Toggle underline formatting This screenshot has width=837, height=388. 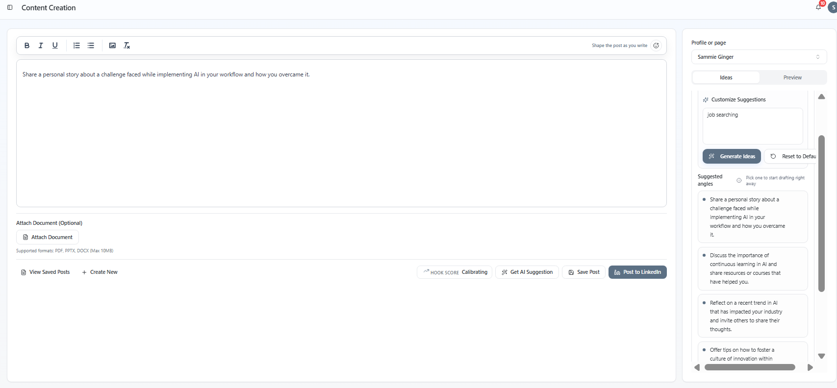[x=55, y=46]
